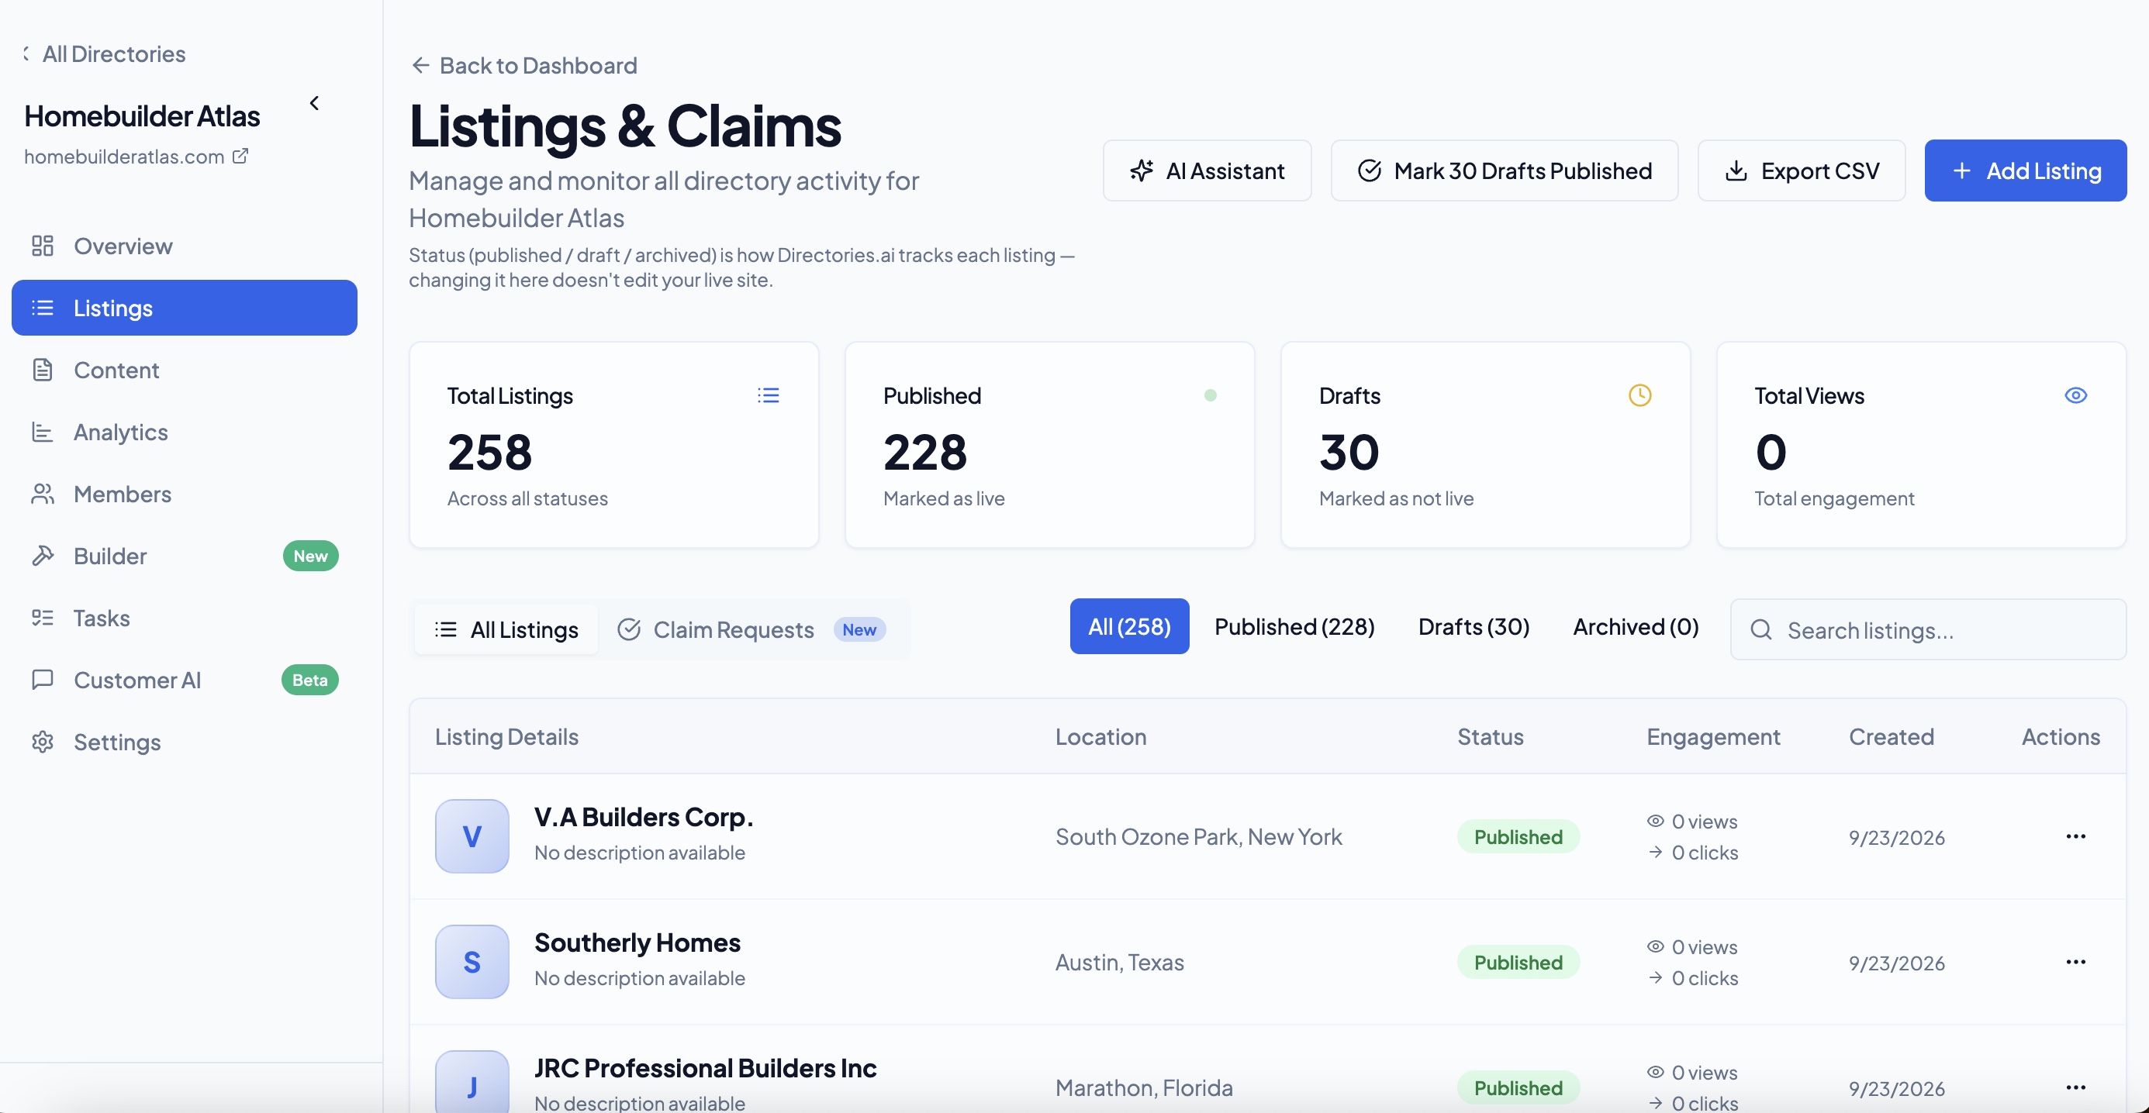Click the Back to Dashboard link
This screenshot has width=2149, height=1113.
click(525, 65)
